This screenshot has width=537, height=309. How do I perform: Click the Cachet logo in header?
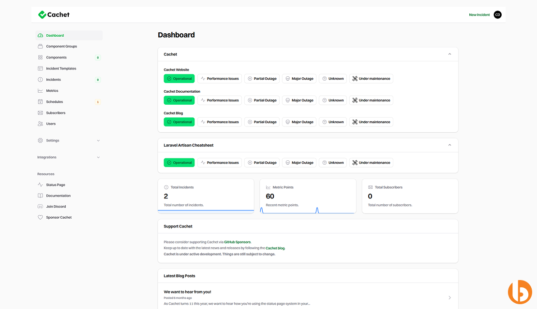pyautogui.click(x=54, y=14)
